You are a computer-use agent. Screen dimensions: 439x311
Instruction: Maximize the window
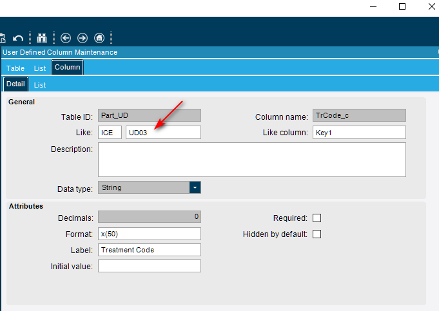click(x=402, y=6)
